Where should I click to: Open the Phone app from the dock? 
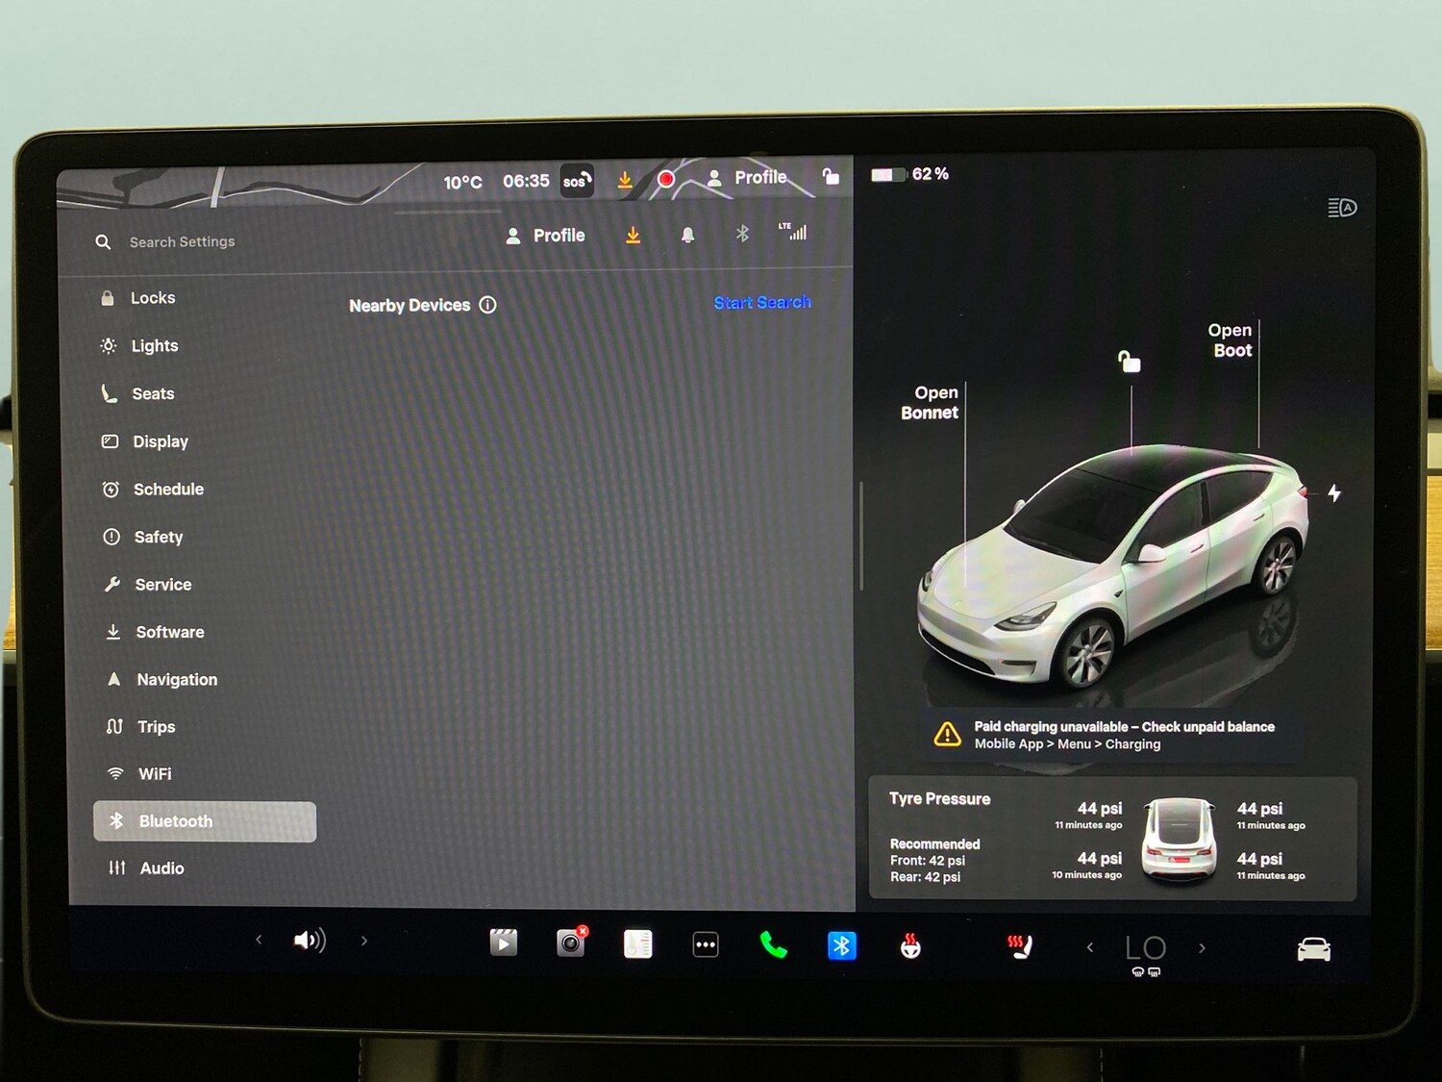tap(774, 944)
